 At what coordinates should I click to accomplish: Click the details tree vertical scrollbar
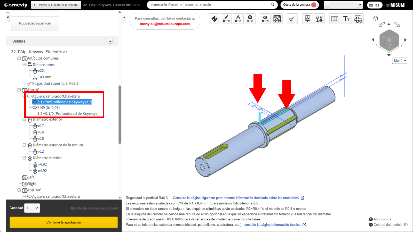(120, 115)
